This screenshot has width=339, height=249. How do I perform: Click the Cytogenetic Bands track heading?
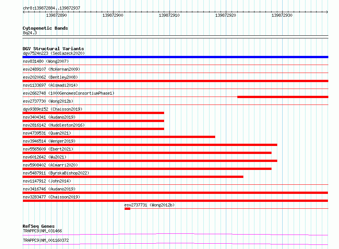click(45, 28)
